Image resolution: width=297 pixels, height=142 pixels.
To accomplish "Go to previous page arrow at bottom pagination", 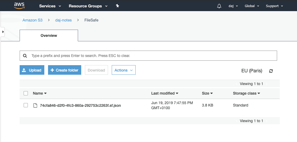I will (x=236, y=121).
